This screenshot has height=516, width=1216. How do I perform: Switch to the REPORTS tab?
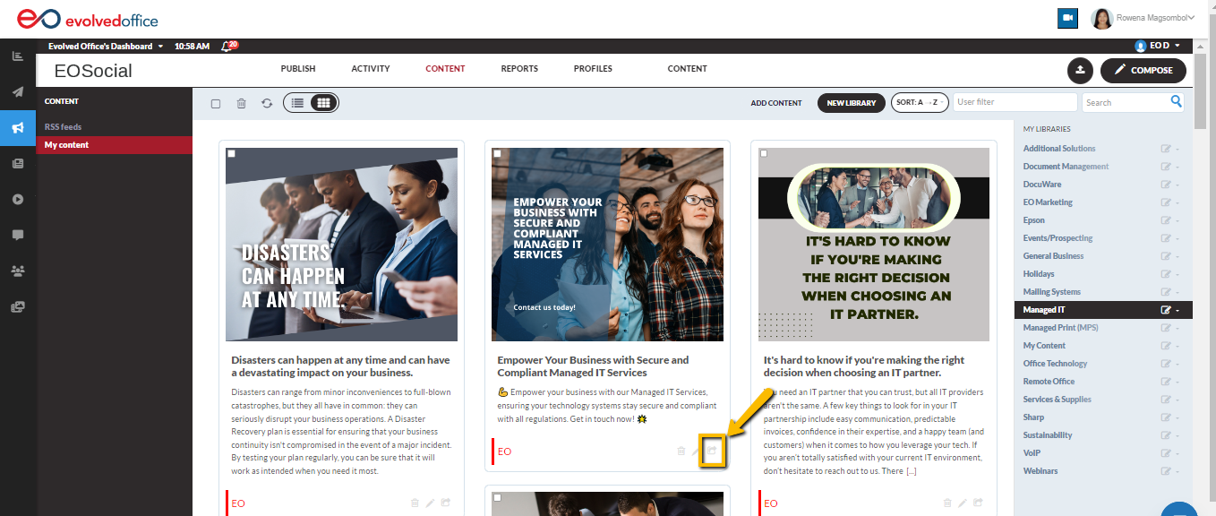(x=519, y=68)
